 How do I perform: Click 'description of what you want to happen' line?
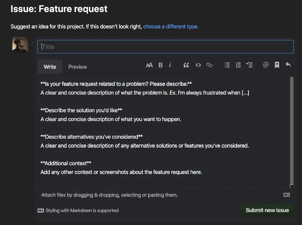pyautogui.click(x=111, y=119)
